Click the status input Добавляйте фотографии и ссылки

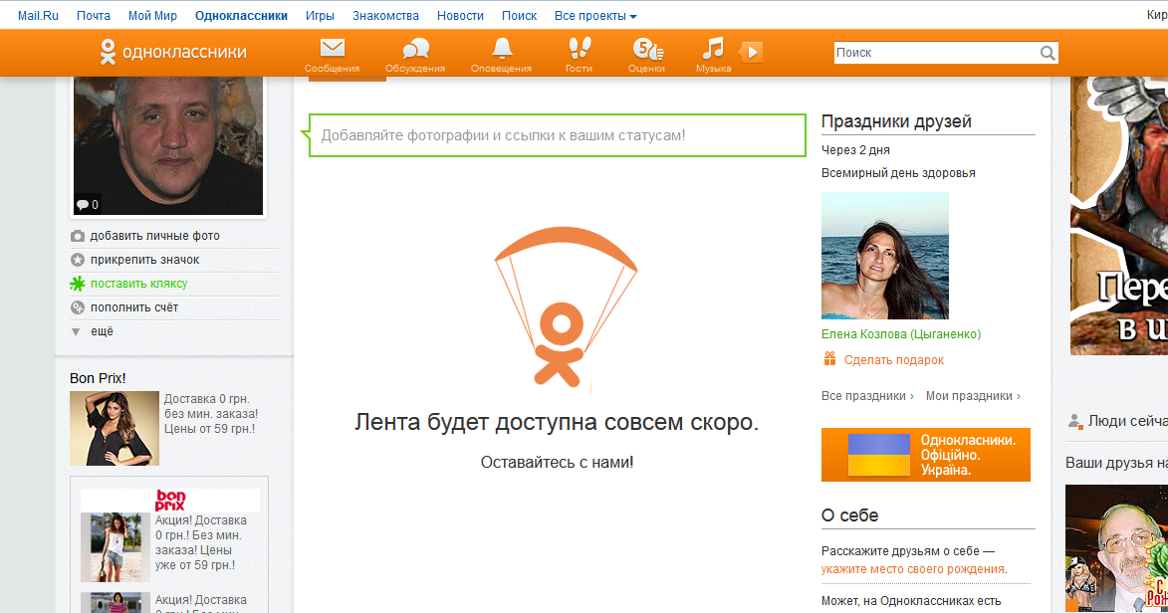(558, 135)
